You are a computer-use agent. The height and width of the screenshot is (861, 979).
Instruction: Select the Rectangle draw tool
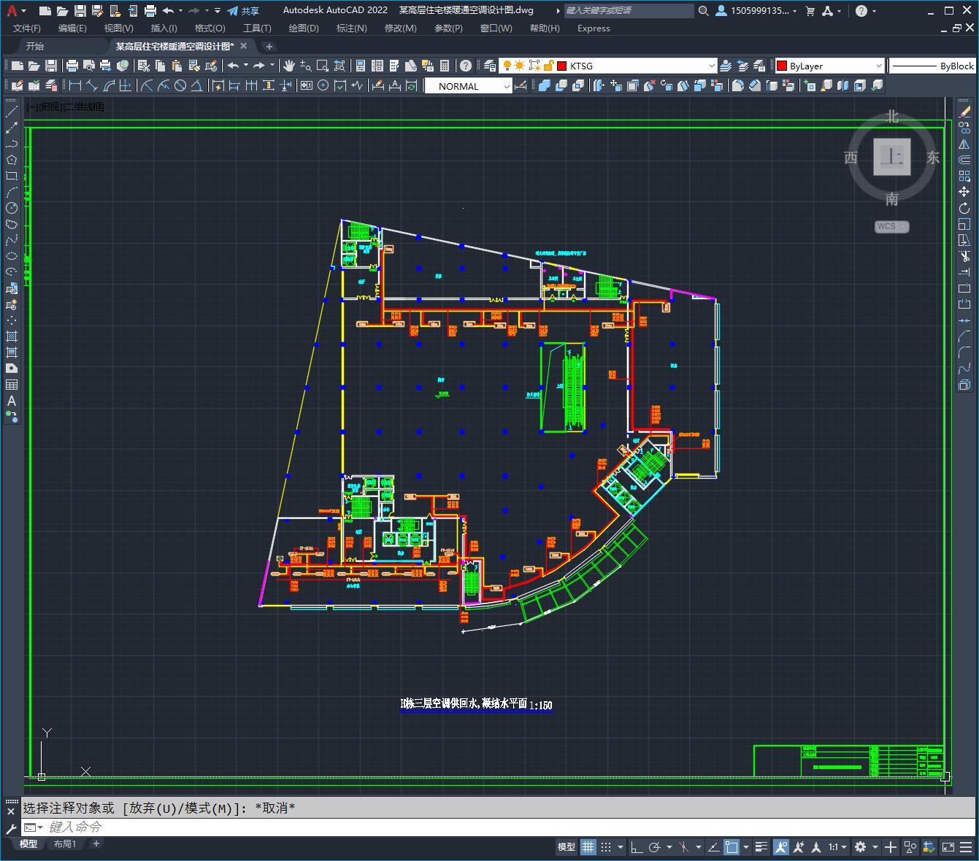click(12, 176)
